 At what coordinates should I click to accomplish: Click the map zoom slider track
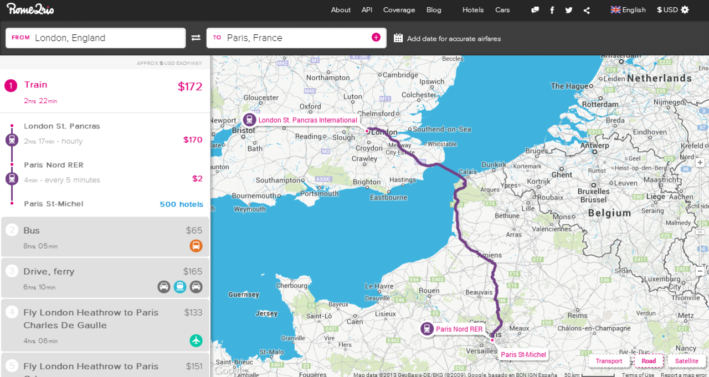(x=700, y=217)
